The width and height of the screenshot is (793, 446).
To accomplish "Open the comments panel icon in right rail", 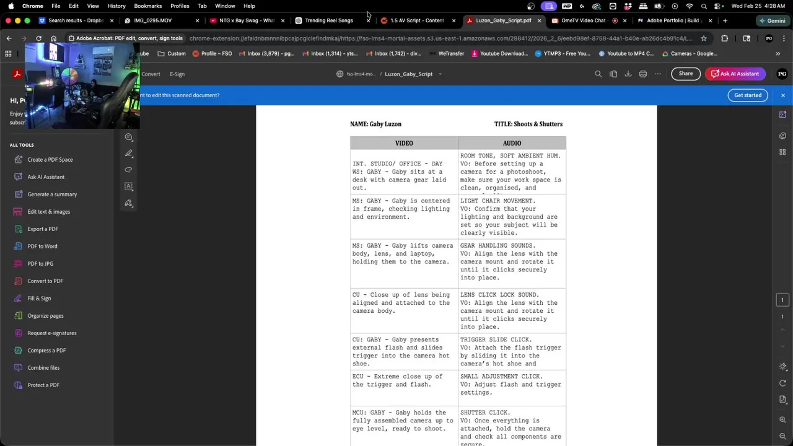I will tap(782, 136).
